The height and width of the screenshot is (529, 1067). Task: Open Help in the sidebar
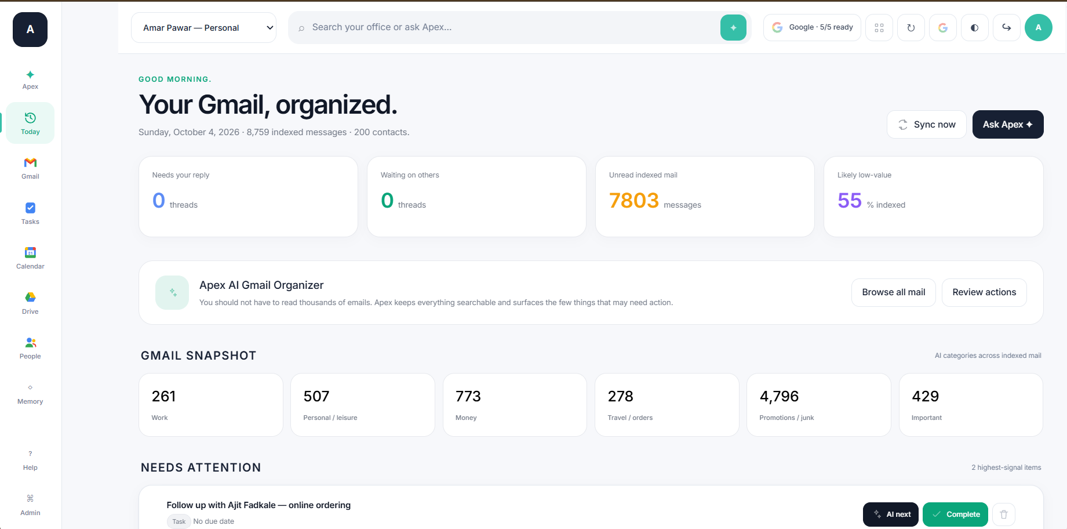click(x=30, y=460)
